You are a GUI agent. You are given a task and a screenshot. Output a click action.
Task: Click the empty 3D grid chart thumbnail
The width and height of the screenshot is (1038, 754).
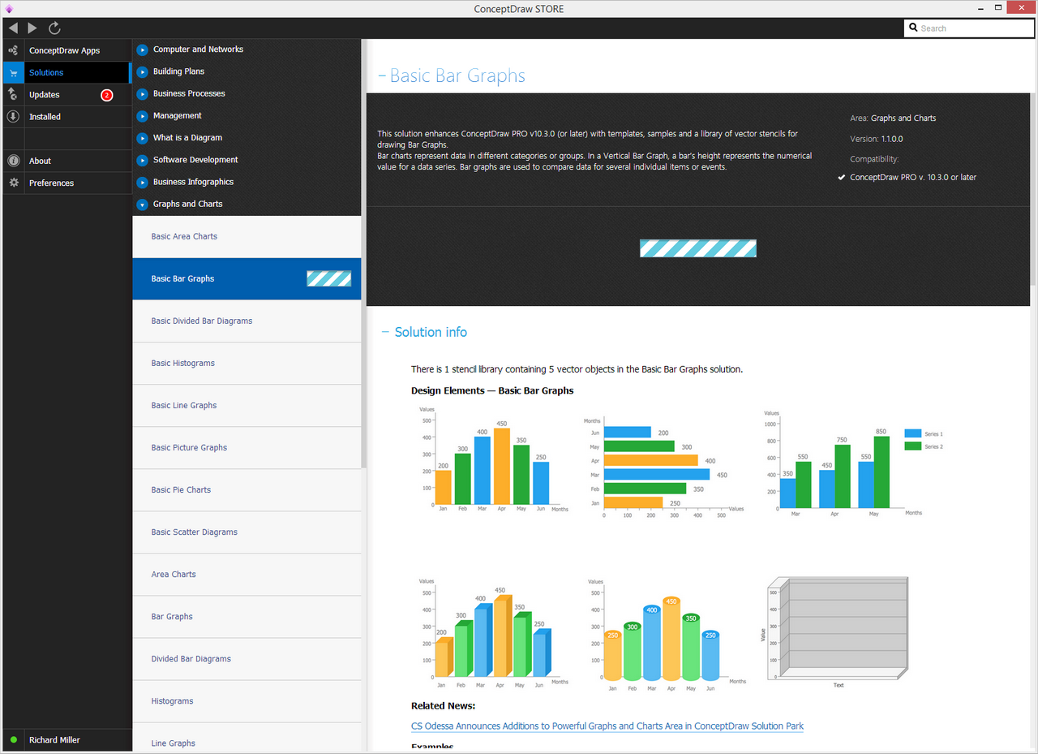835,632
